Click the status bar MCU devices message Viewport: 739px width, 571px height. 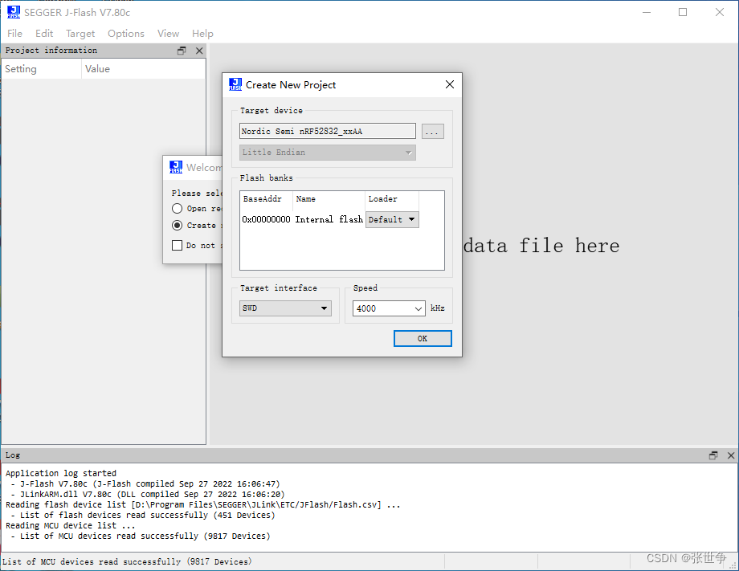click(127, 561)
